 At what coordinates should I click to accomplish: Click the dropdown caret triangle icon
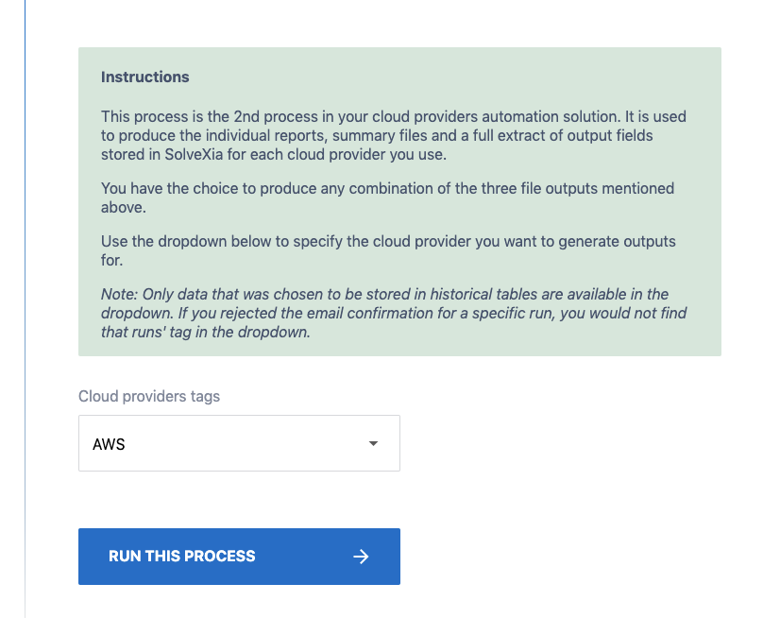(x=373, y=443)
